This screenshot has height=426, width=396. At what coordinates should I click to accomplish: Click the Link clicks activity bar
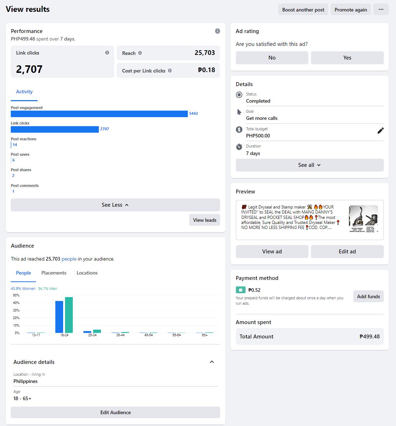[x=55, y=129]
